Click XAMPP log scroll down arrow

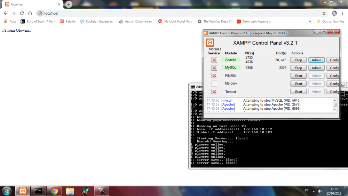pos(335,109)
